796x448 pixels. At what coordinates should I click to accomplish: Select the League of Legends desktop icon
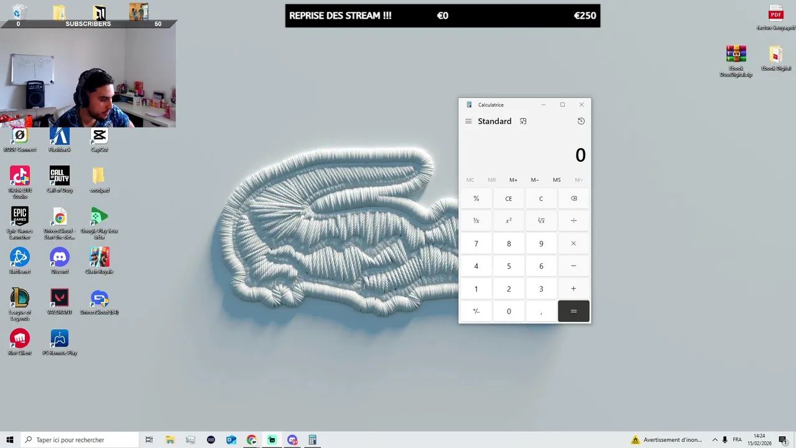[x=20, y=304]
